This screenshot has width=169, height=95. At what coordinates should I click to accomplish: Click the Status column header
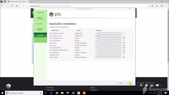tap(79, 30)
